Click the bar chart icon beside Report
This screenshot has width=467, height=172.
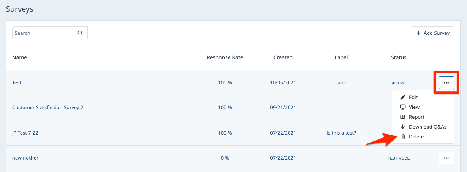(403, 117)
